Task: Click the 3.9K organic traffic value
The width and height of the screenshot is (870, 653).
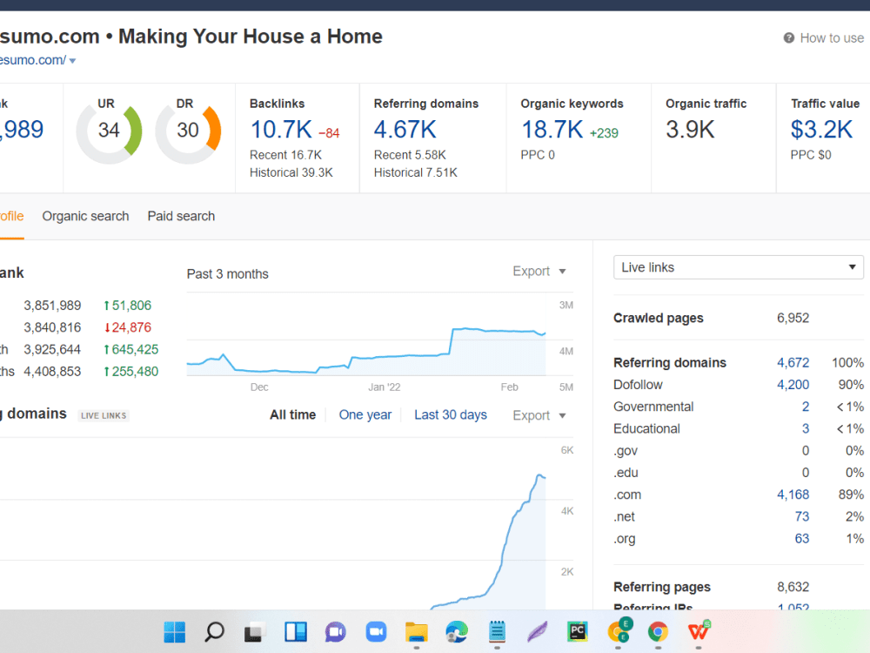Action: pos(690,130)
